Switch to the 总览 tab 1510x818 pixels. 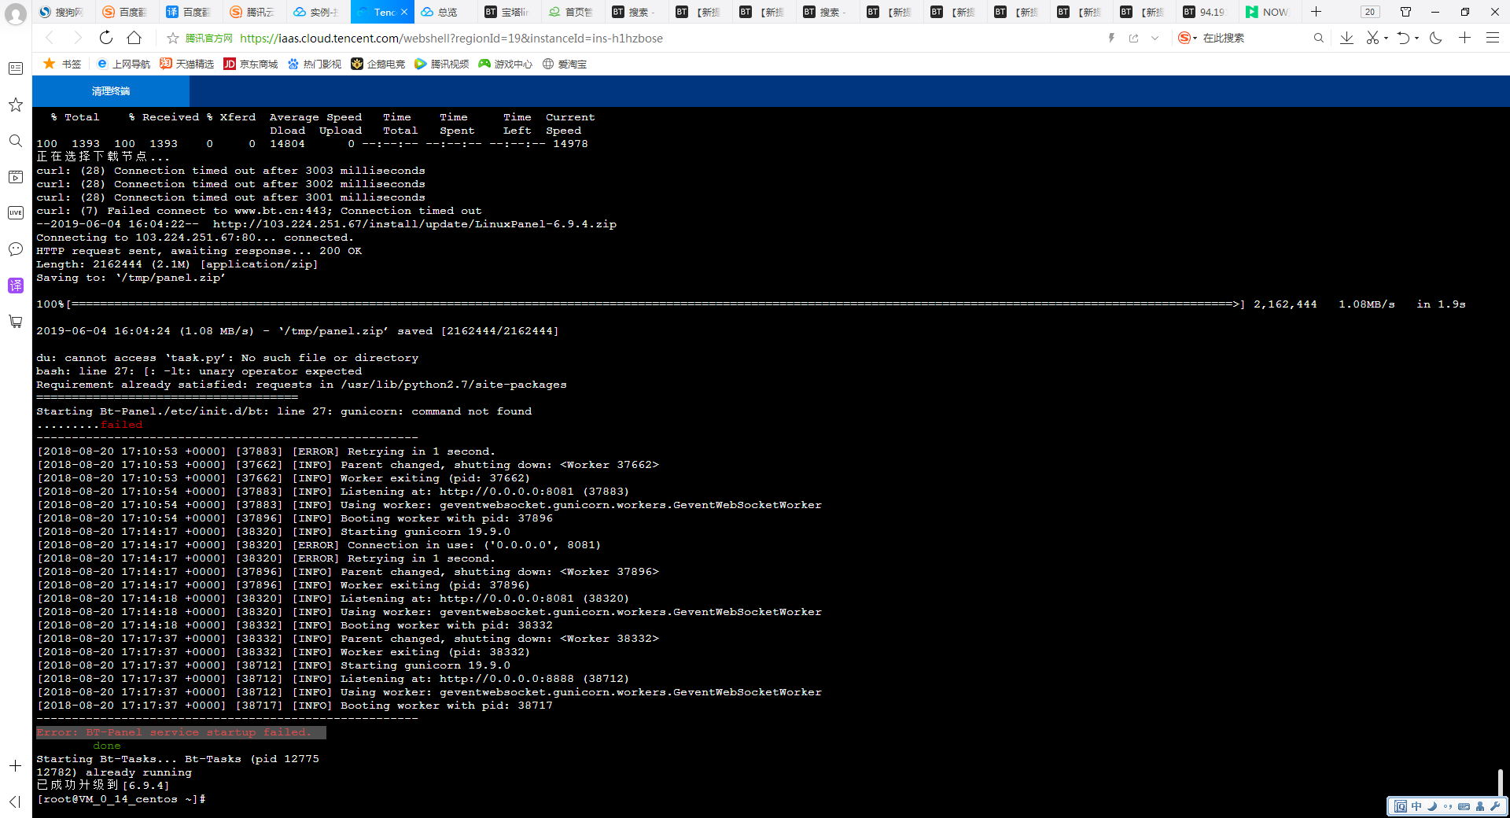coord(444,12)
